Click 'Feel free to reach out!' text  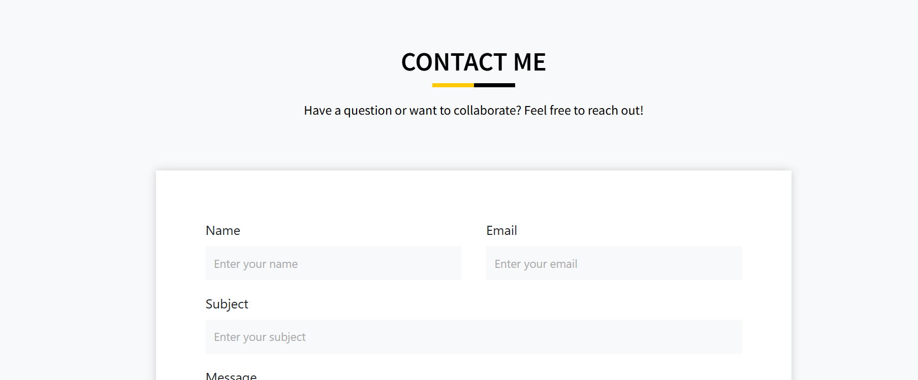pos(584,111)
